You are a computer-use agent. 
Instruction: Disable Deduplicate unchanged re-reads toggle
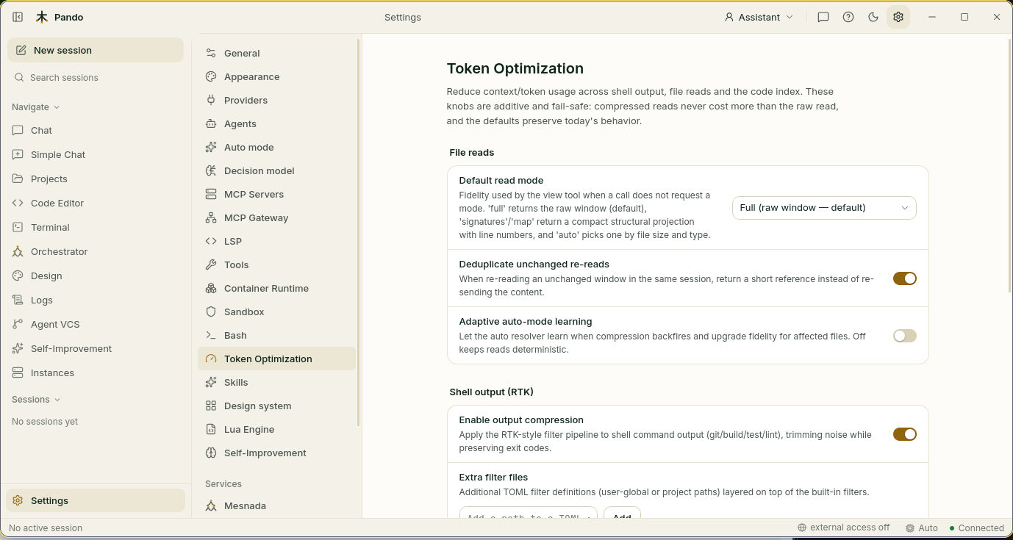905,278
